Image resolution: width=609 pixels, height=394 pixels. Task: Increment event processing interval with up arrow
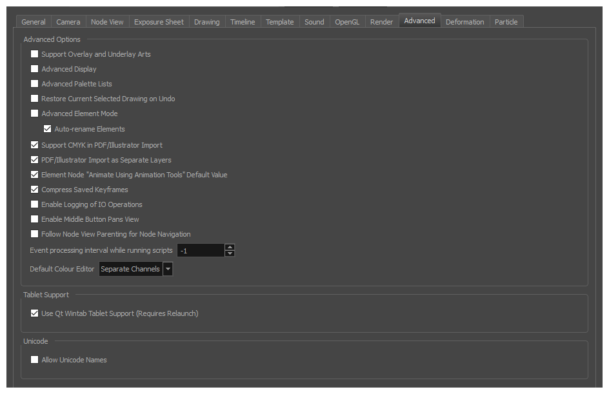coord(230,247)
